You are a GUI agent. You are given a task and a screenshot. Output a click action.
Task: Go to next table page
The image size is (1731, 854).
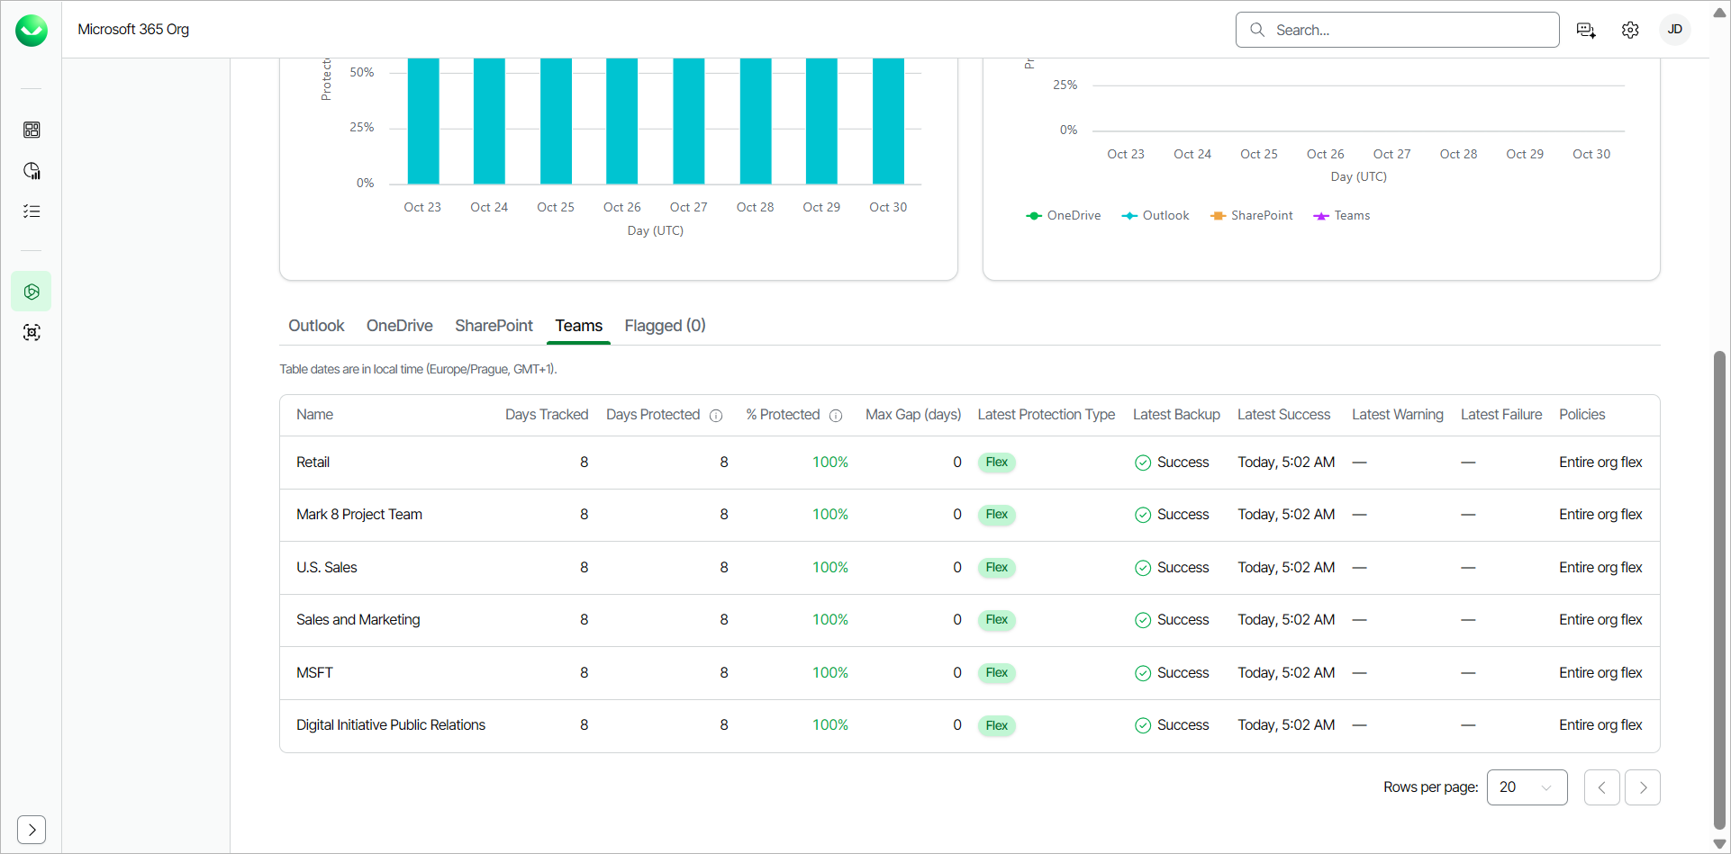click(1643, 787)
